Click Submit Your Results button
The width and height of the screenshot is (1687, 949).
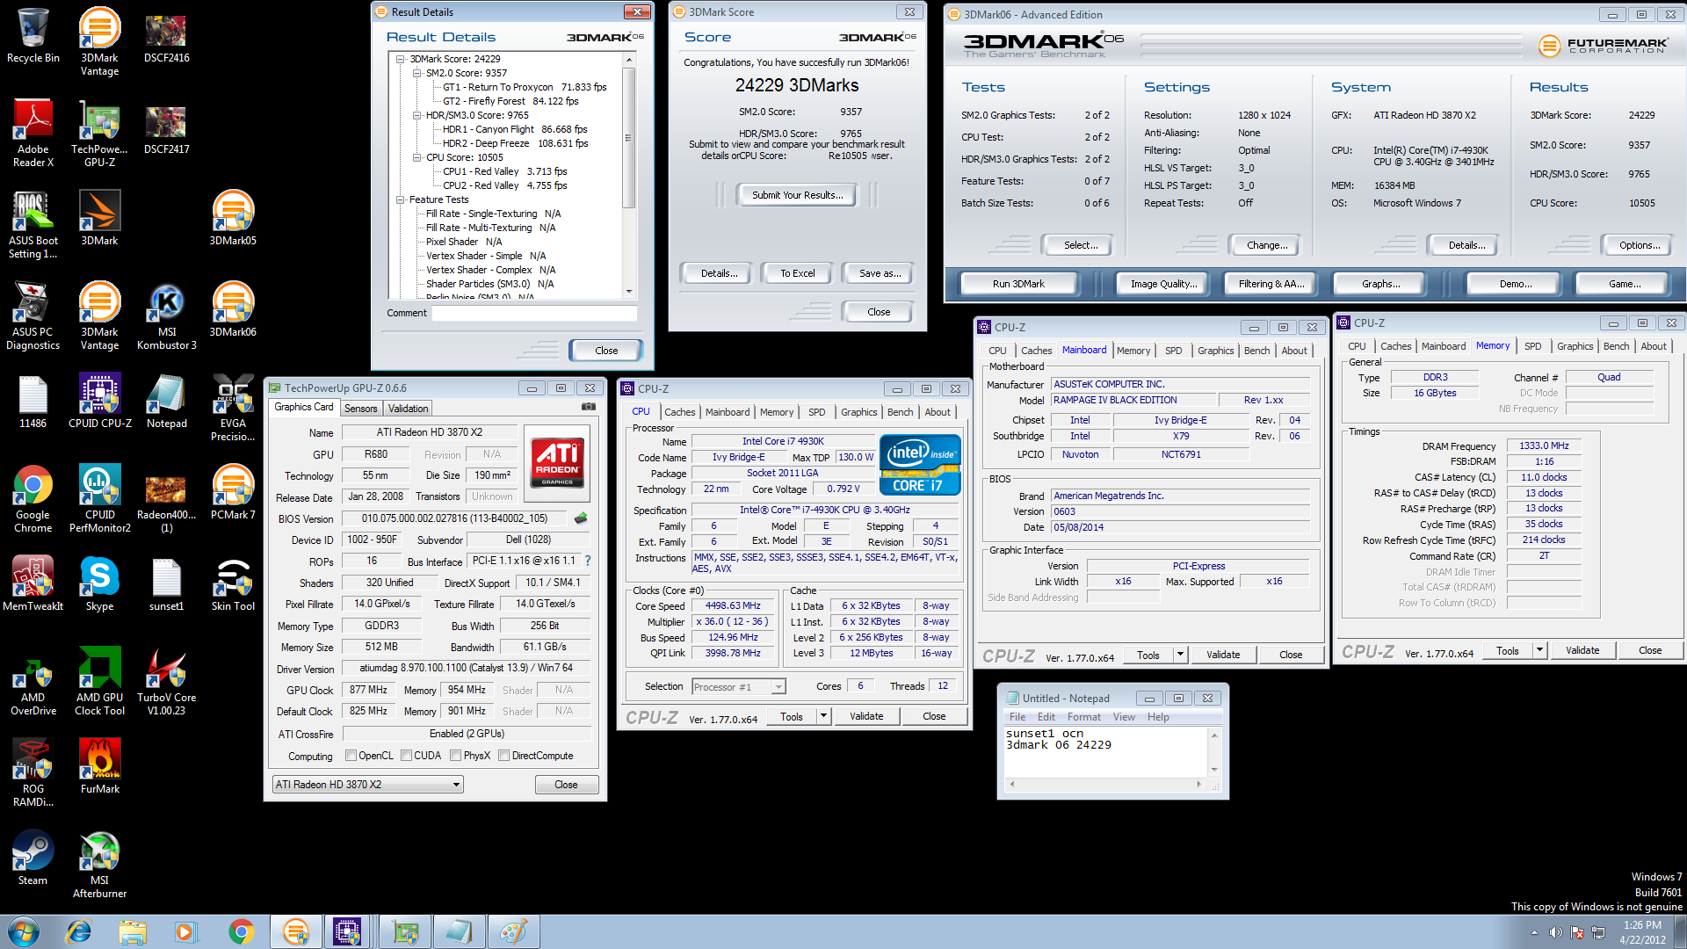tap(797, 195)
